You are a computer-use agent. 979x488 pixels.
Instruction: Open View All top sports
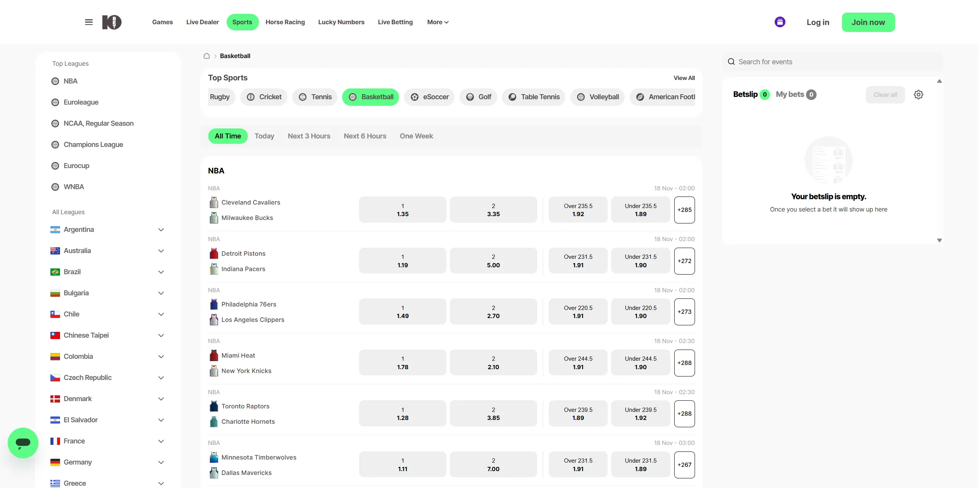(x=684, y=78)
